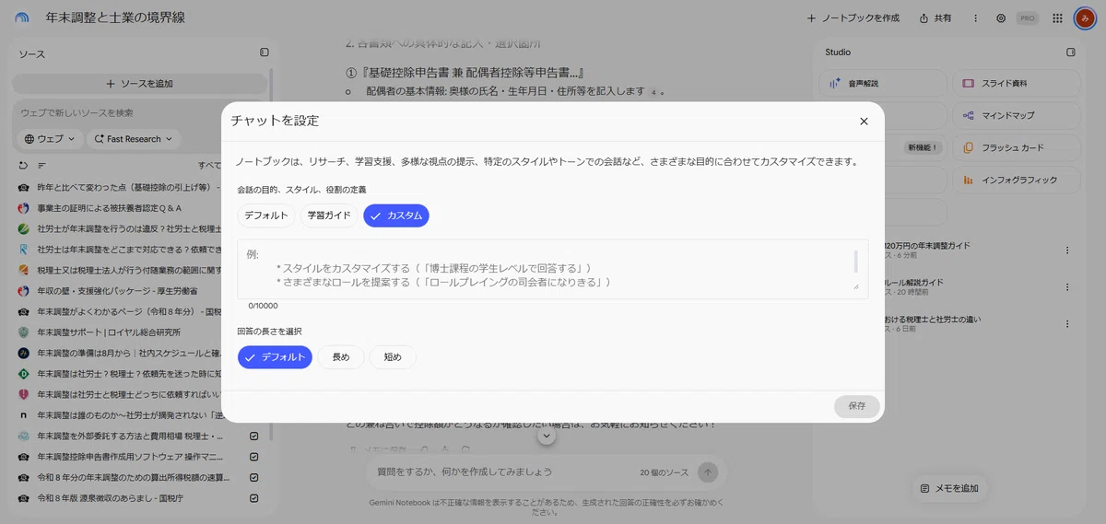Open フラッシュ カード in Studio
Screen dimensions: 1106x524
point(1017,147)
